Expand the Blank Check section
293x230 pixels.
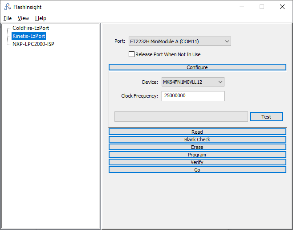[197, 140]
